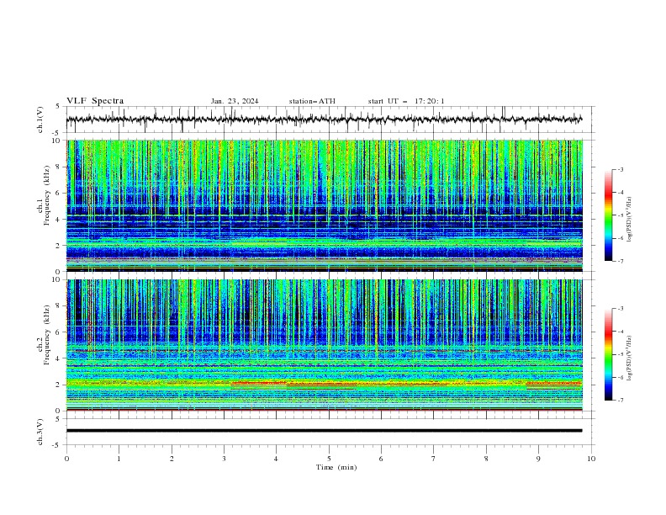Click the 'Time (min)' axis label
The image size is (666, 515).
click(x=336, y=467)
